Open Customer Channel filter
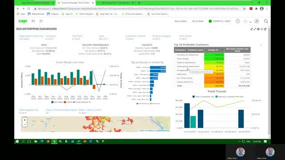 [x=135, y=37]
